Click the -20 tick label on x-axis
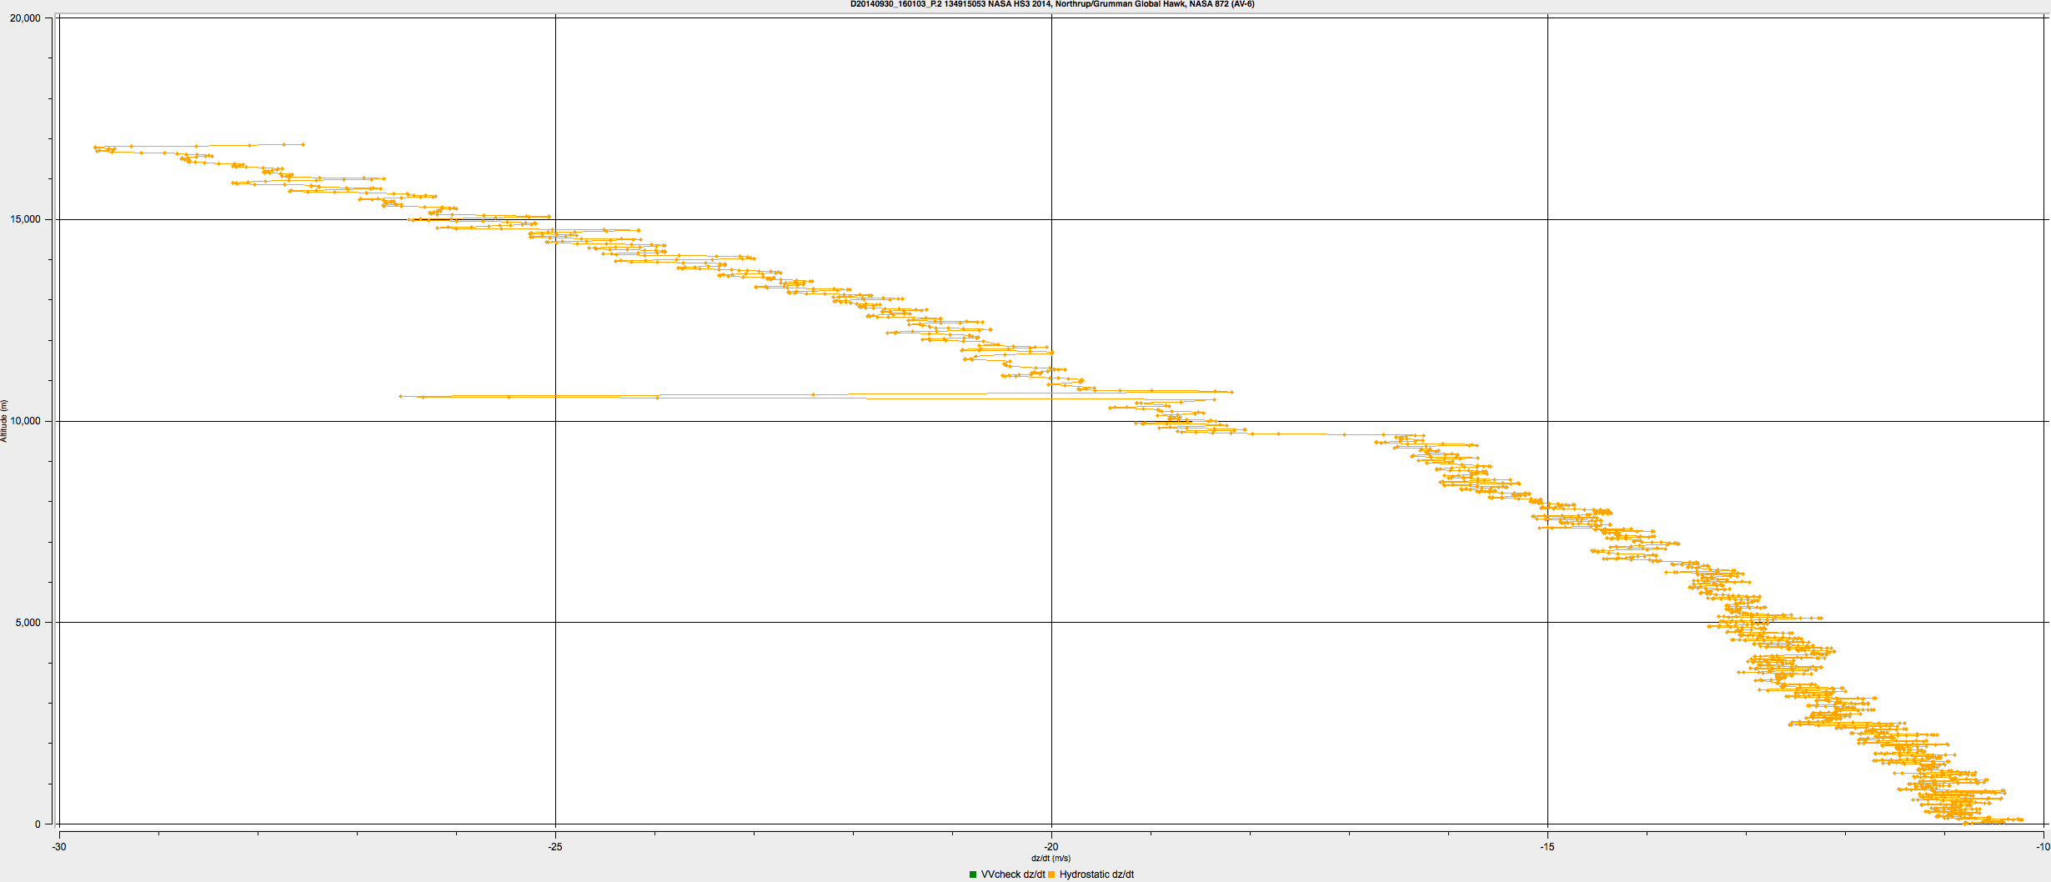This screenshot has height=882, width=2051. [x=1051, y=847]
